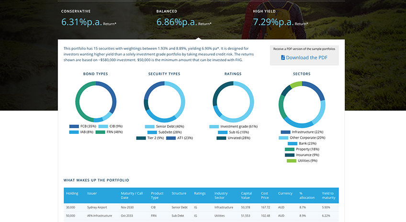Select the APA Infrastructure issuer row

tap(201, 216)
